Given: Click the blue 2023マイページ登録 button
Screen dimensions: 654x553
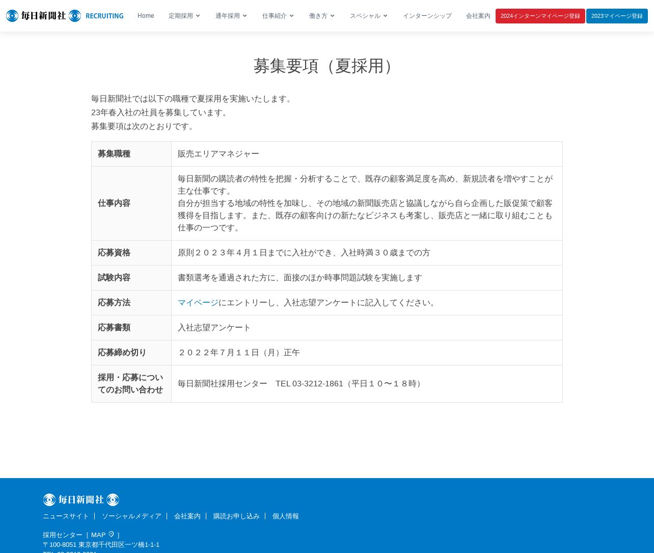Looking at the screenshot, I should pos(617,16).
